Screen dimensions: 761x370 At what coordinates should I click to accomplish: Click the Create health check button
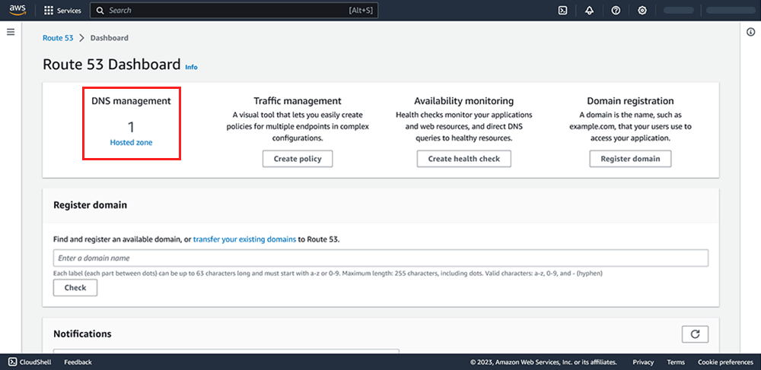click(464, 159)
